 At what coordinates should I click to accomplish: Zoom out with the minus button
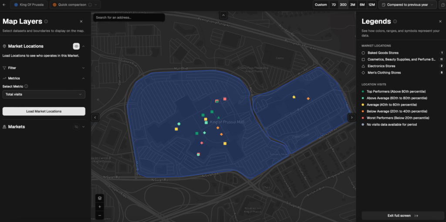pyautogui.click(x=100, y=215)
